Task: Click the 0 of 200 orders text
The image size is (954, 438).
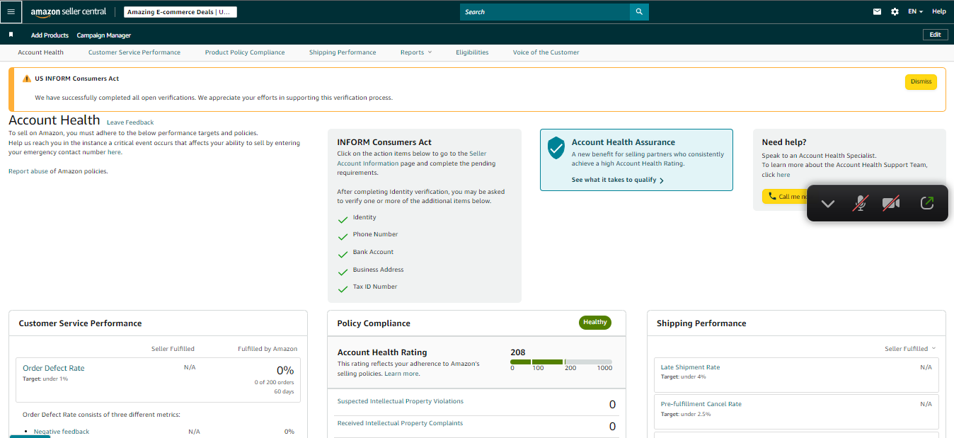Action: pos(274,383)
